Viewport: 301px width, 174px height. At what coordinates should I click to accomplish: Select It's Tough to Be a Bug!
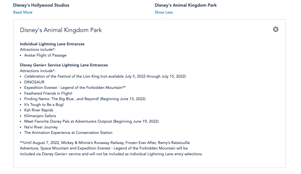(x=44, y=104)
